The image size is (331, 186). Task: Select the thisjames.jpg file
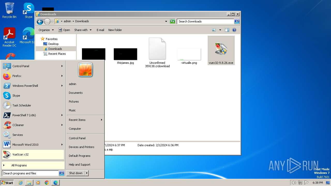pos(125,56)
